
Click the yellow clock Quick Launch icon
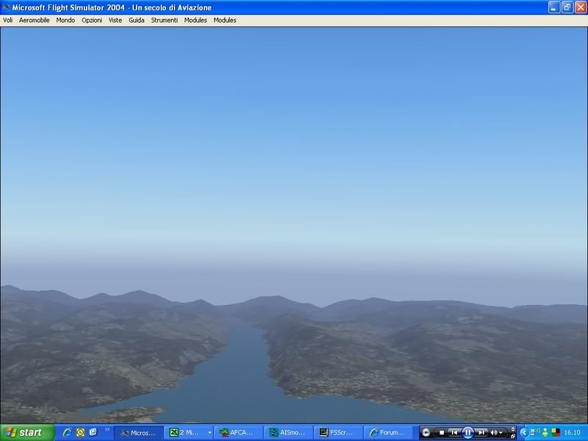[x=80, y=432]
